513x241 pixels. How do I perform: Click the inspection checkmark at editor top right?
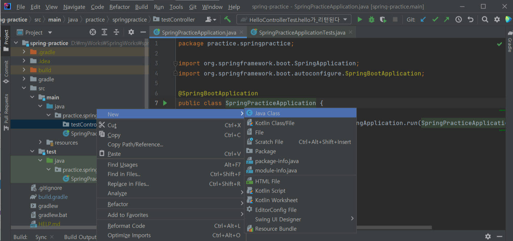500,44
